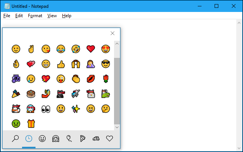Insert the wrapped gift emoji
The image size is (243, 152).
tap(31, 124)
